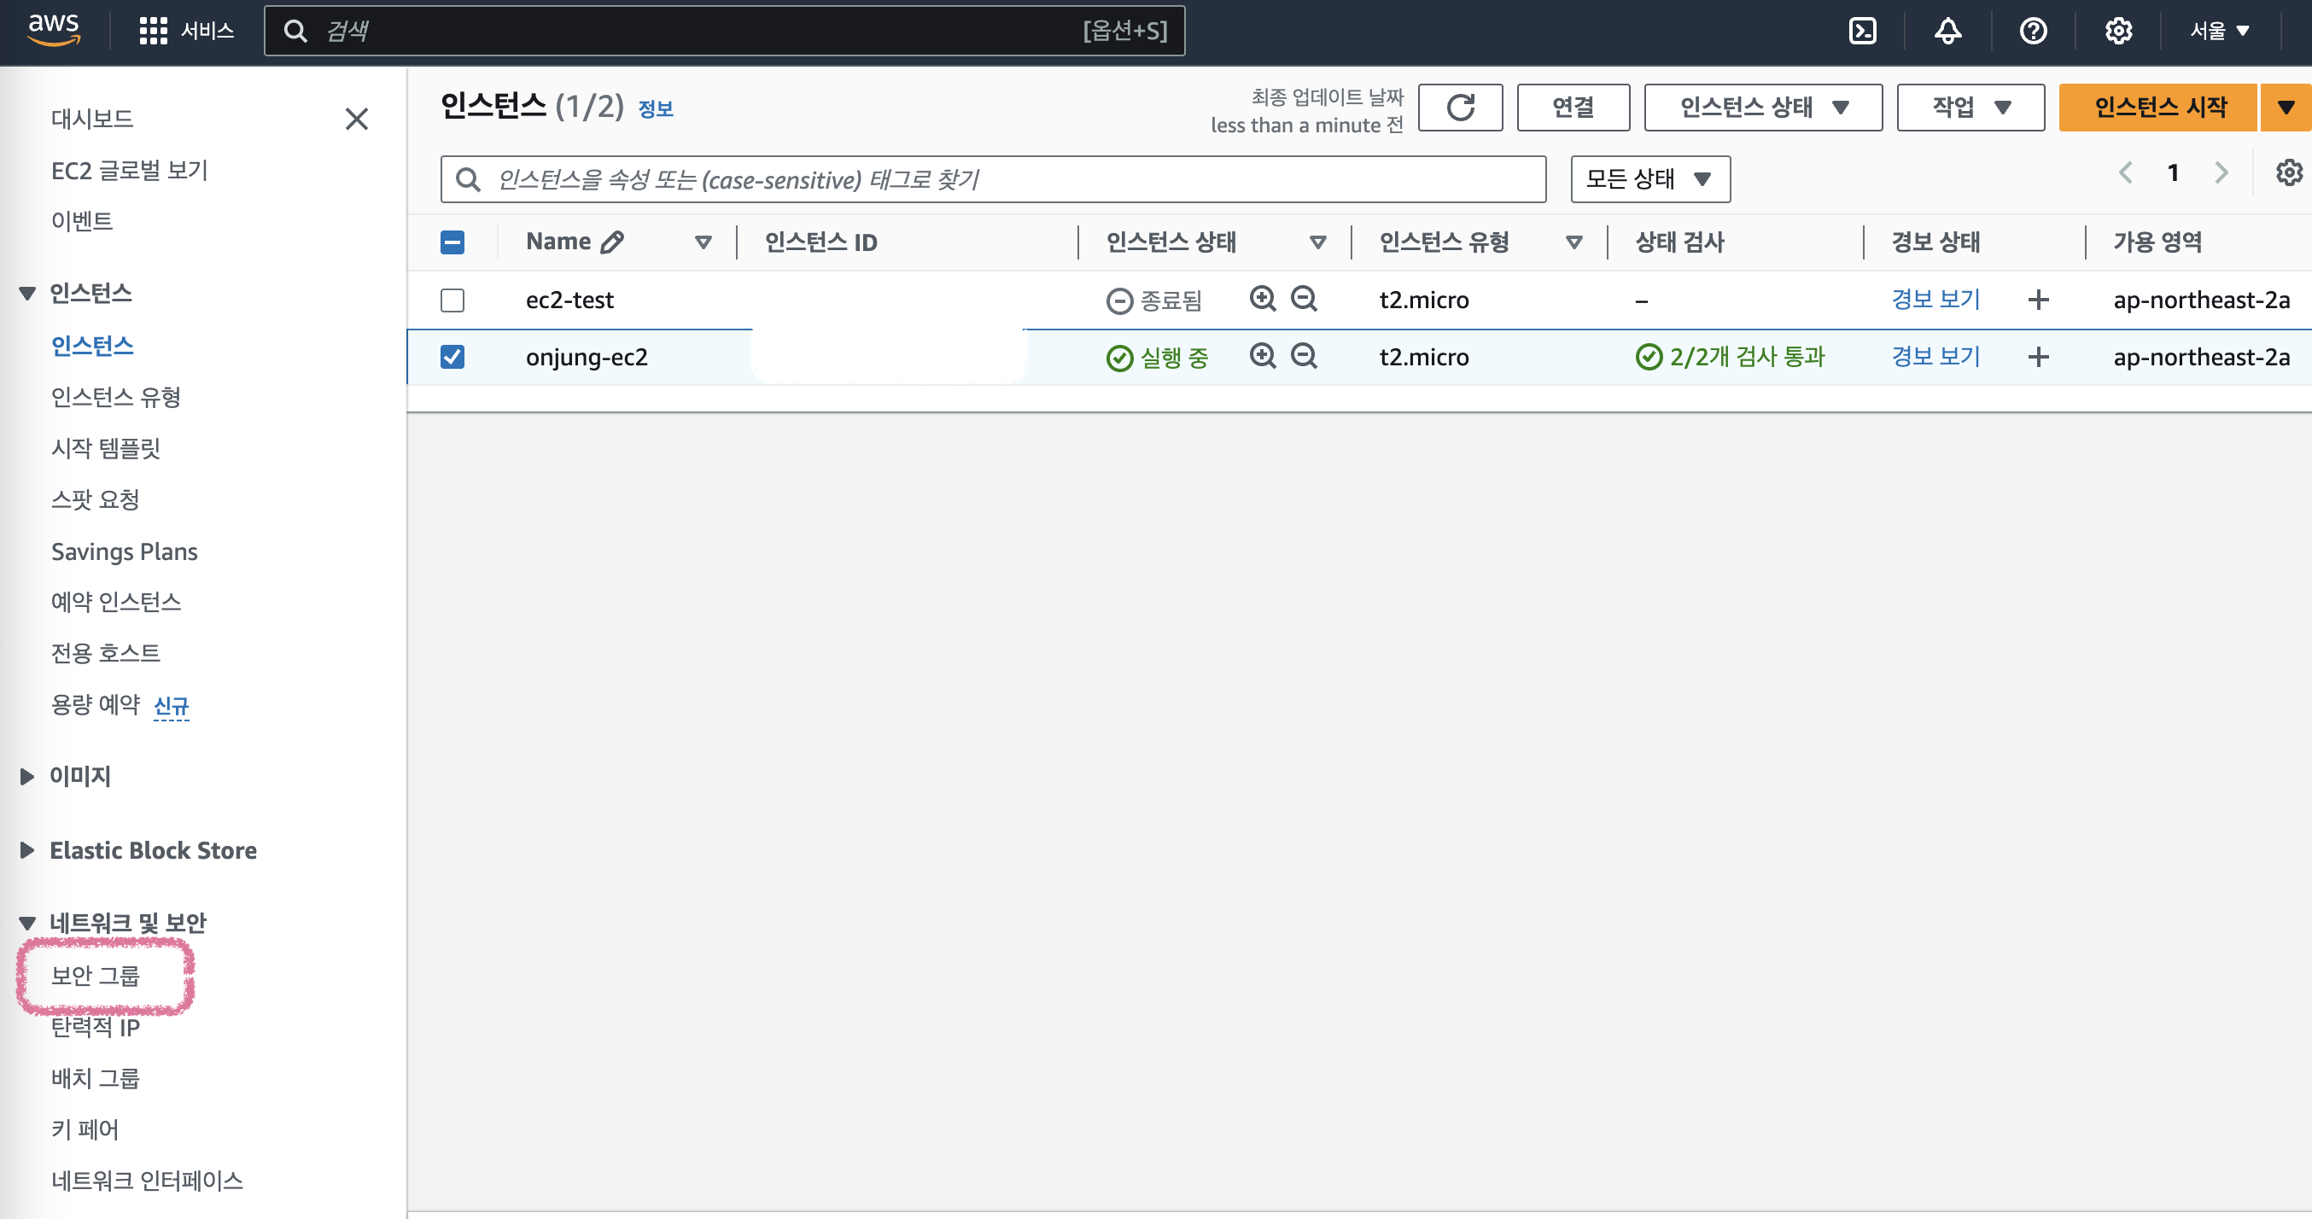Click the instance search filter field
The height and width of the screenshot is (1219, 2312).
tap(992, 179)
